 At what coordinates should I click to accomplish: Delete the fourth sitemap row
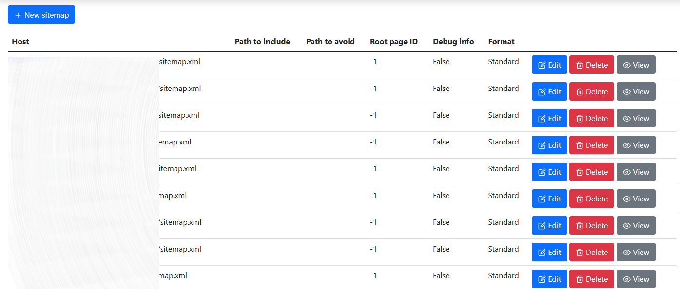[591, 145]
